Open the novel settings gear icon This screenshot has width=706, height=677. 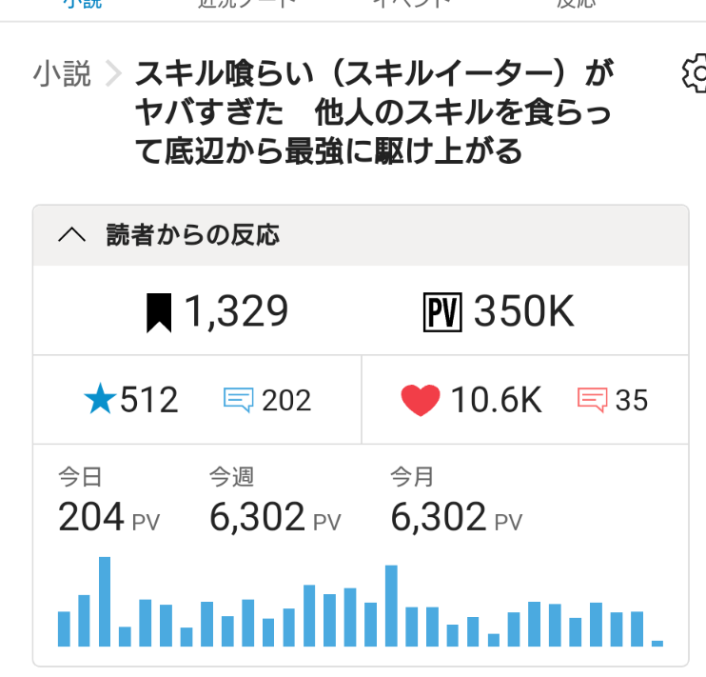click(696, 74)
